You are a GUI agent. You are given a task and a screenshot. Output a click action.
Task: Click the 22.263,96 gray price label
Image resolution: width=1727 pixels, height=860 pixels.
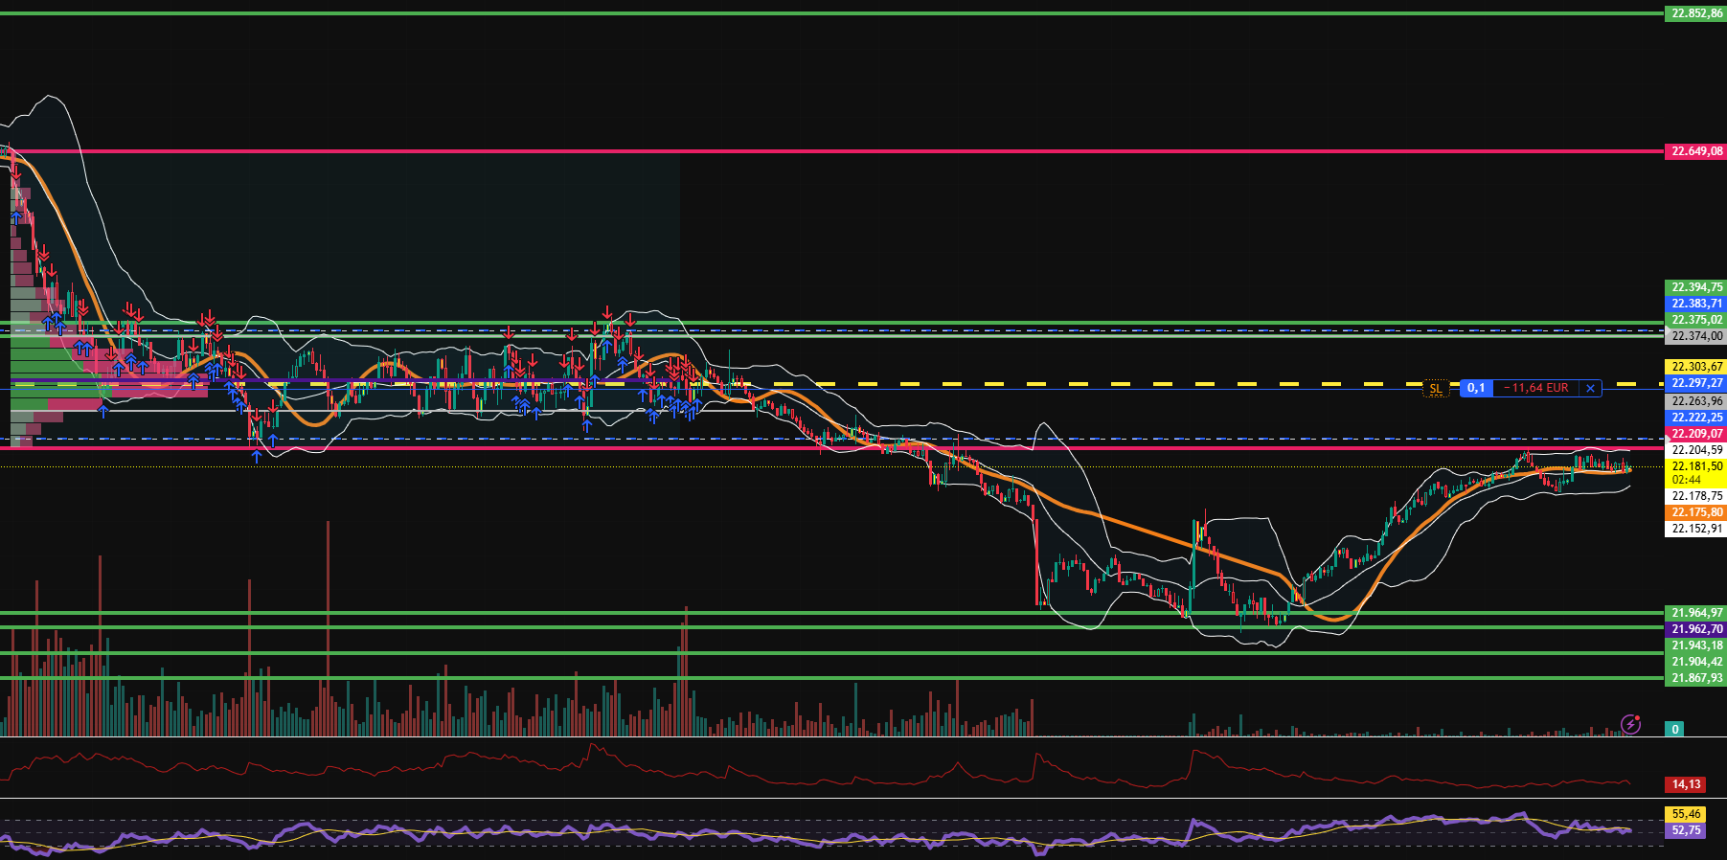1696,401
